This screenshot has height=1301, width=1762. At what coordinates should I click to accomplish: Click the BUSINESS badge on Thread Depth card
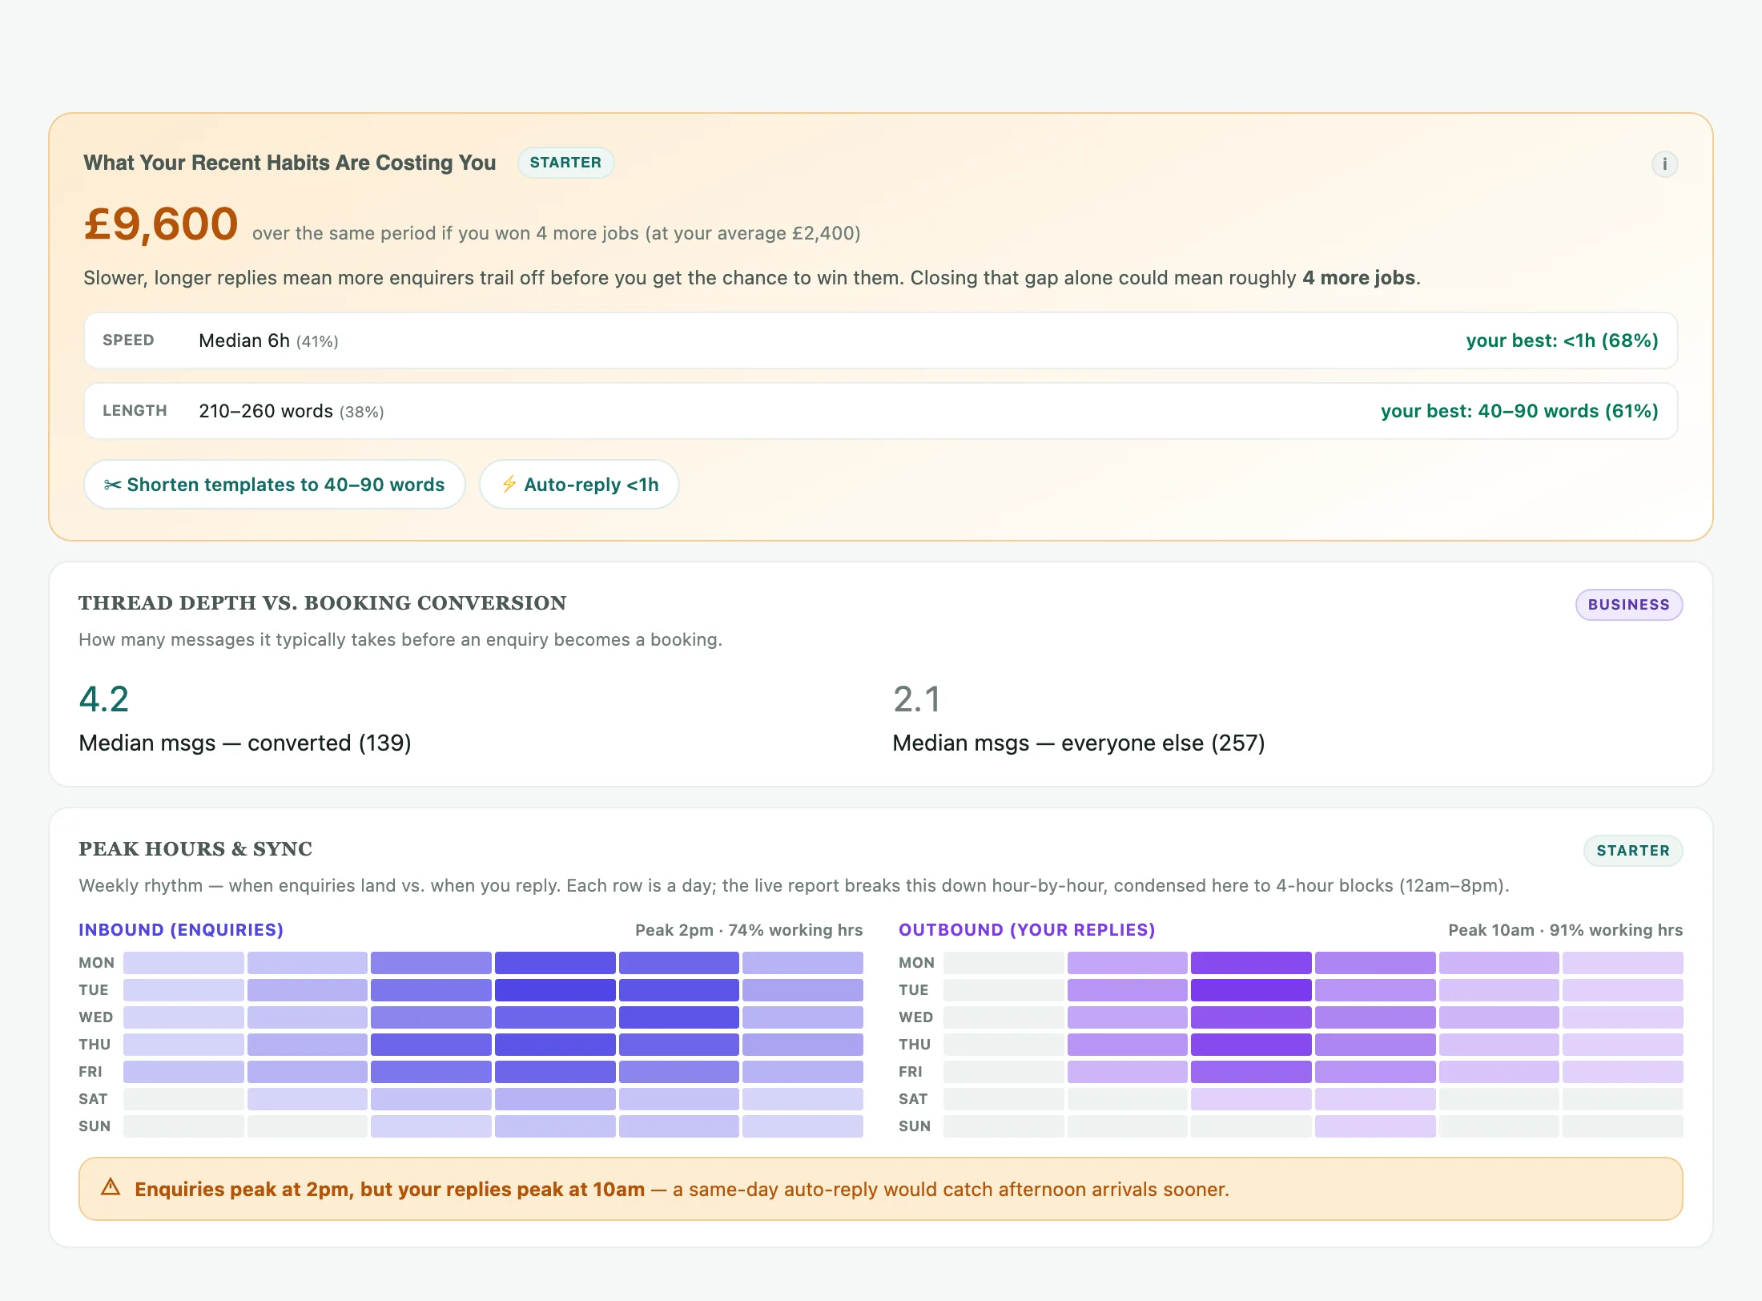pos(1628,605)
